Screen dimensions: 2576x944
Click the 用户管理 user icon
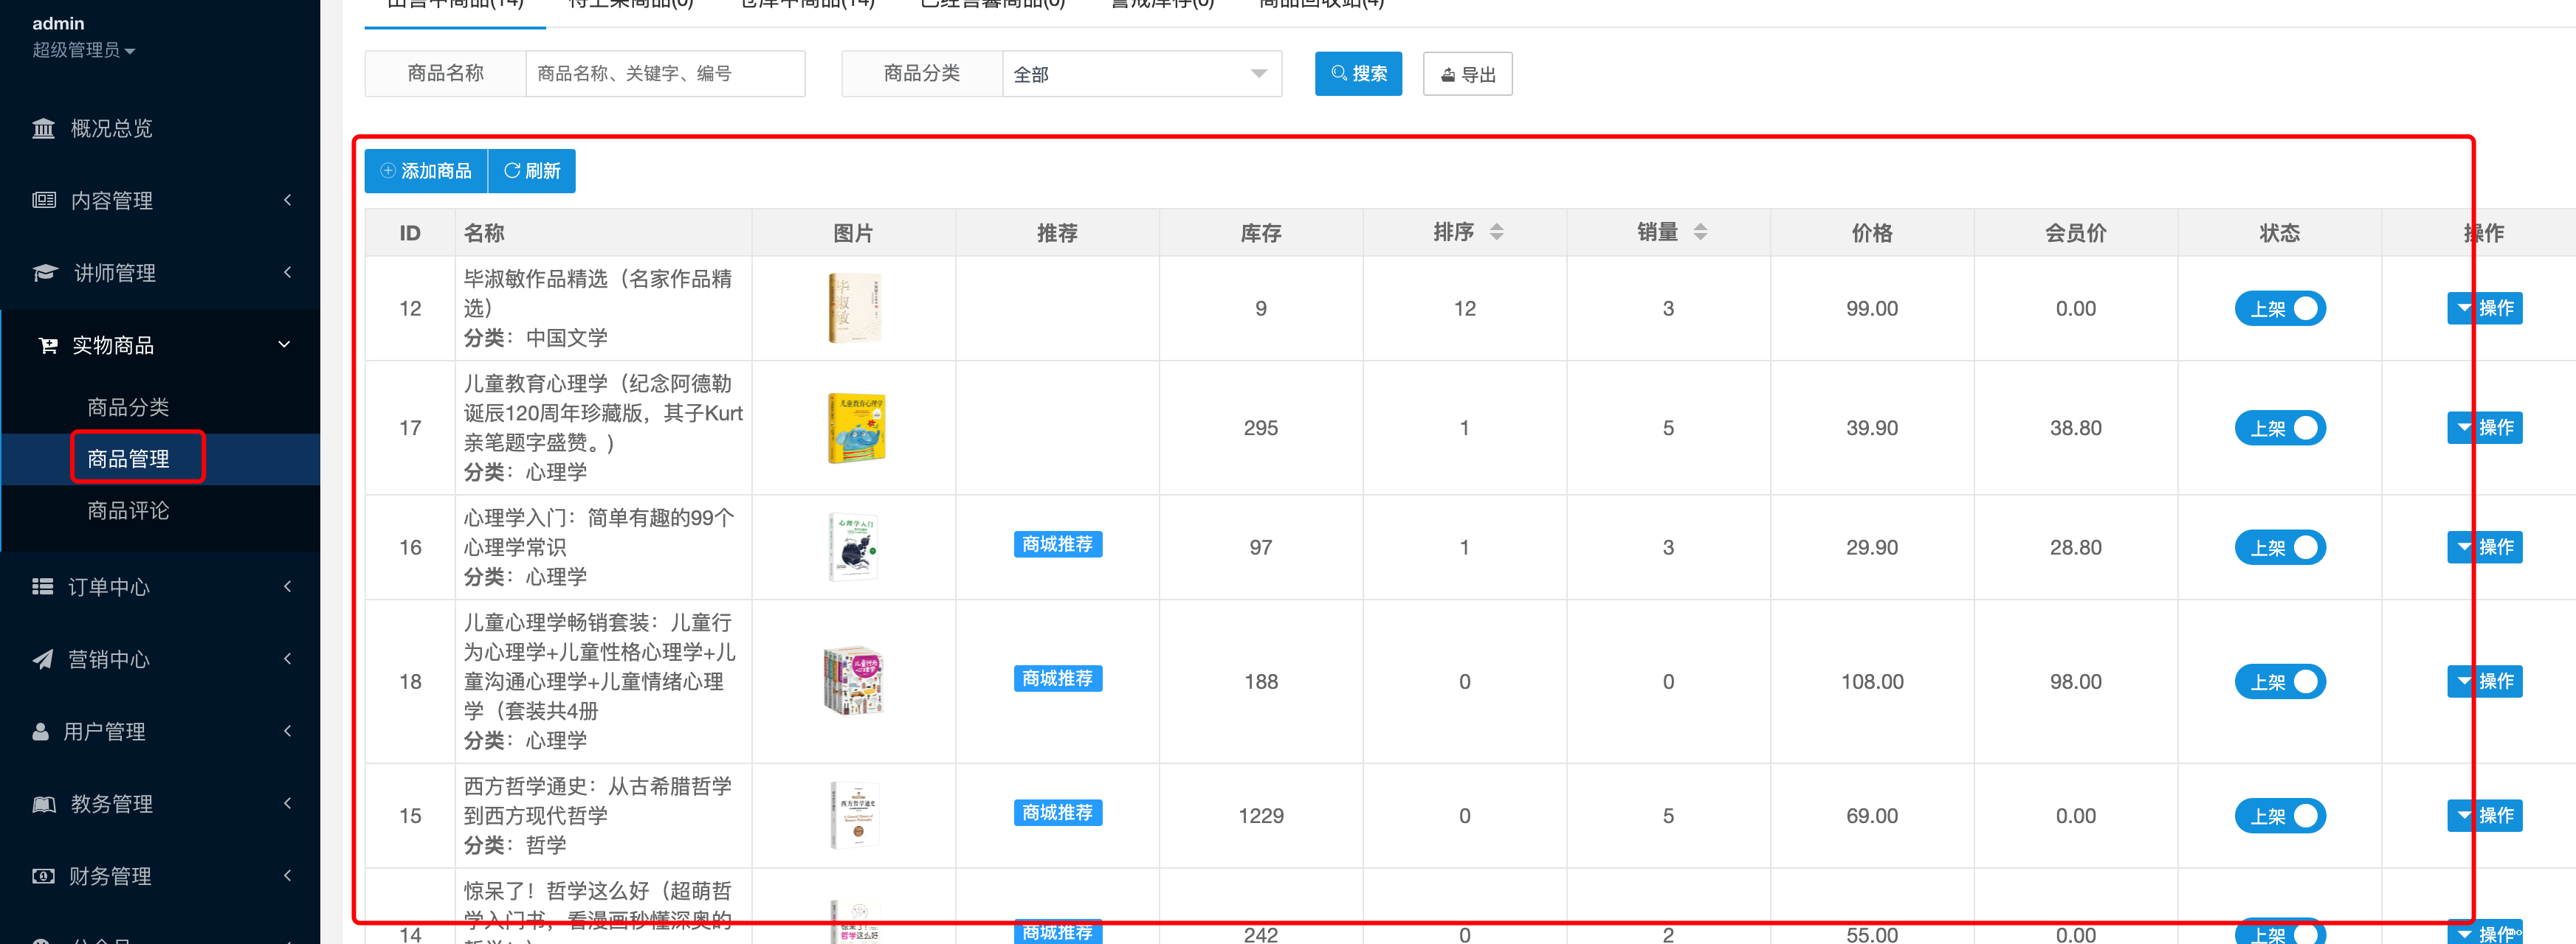(40, 731)
